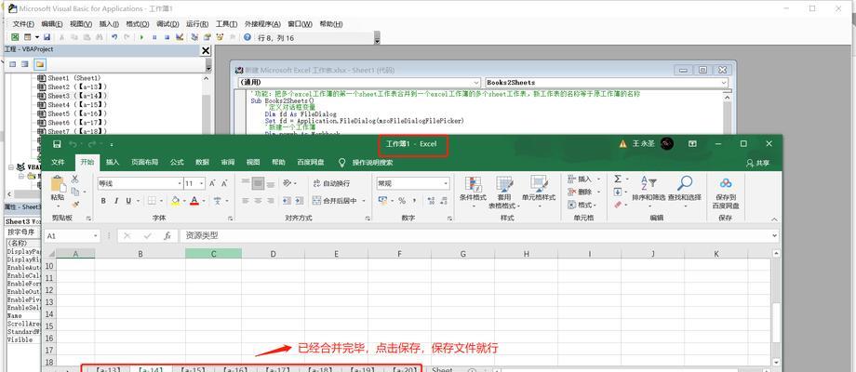Switch to Excel Formulas tab (公式)

177,162
